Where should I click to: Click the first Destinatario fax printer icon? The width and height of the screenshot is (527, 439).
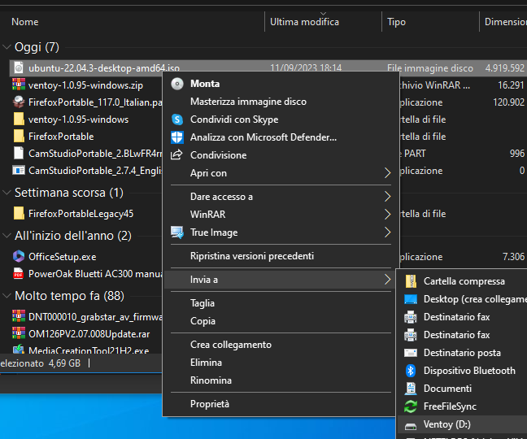[x=411, y=317]
